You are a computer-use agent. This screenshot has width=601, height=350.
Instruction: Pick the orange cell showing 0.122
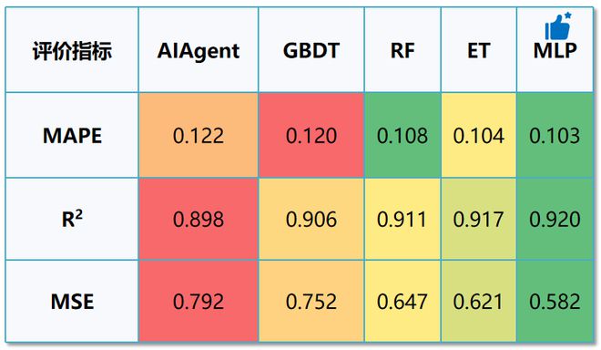click(199, 136)
